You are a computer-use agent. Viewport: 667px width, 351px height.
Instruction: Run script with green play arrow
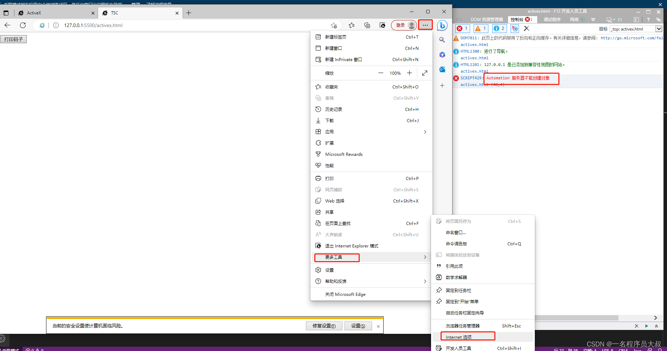click(x=647, y=326)
